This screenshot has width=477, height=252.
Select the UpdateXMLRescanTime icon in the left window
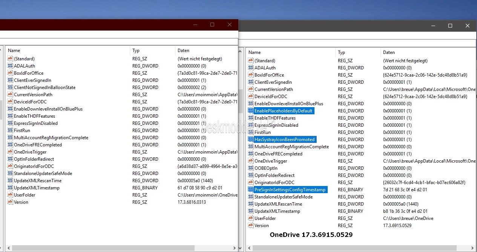point(10,180)
